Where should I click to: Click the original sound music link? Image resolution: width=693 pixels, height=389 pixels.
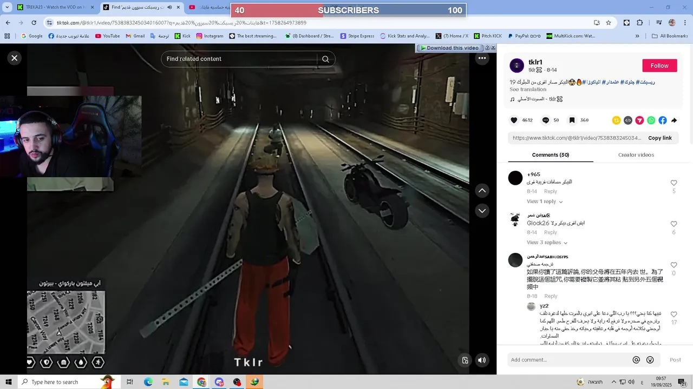(x=536, y=99)
